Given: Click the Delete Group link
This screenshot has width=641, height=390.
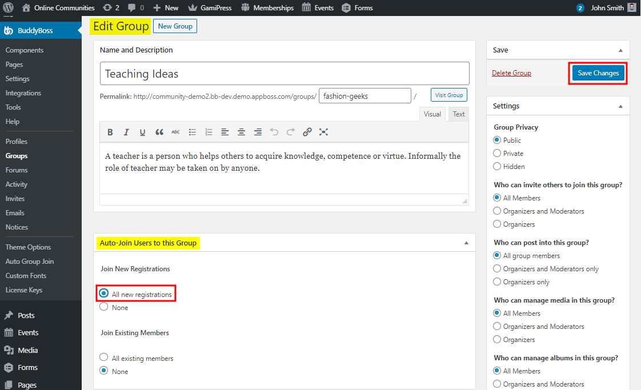Looking at the screenshot, I should pyautogui.click(x=511, y=73).
